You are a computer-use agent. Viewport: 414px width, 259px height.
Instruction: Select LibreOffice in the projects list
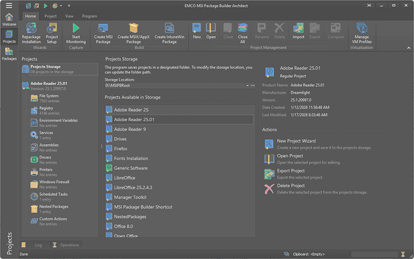coord(125,178)
